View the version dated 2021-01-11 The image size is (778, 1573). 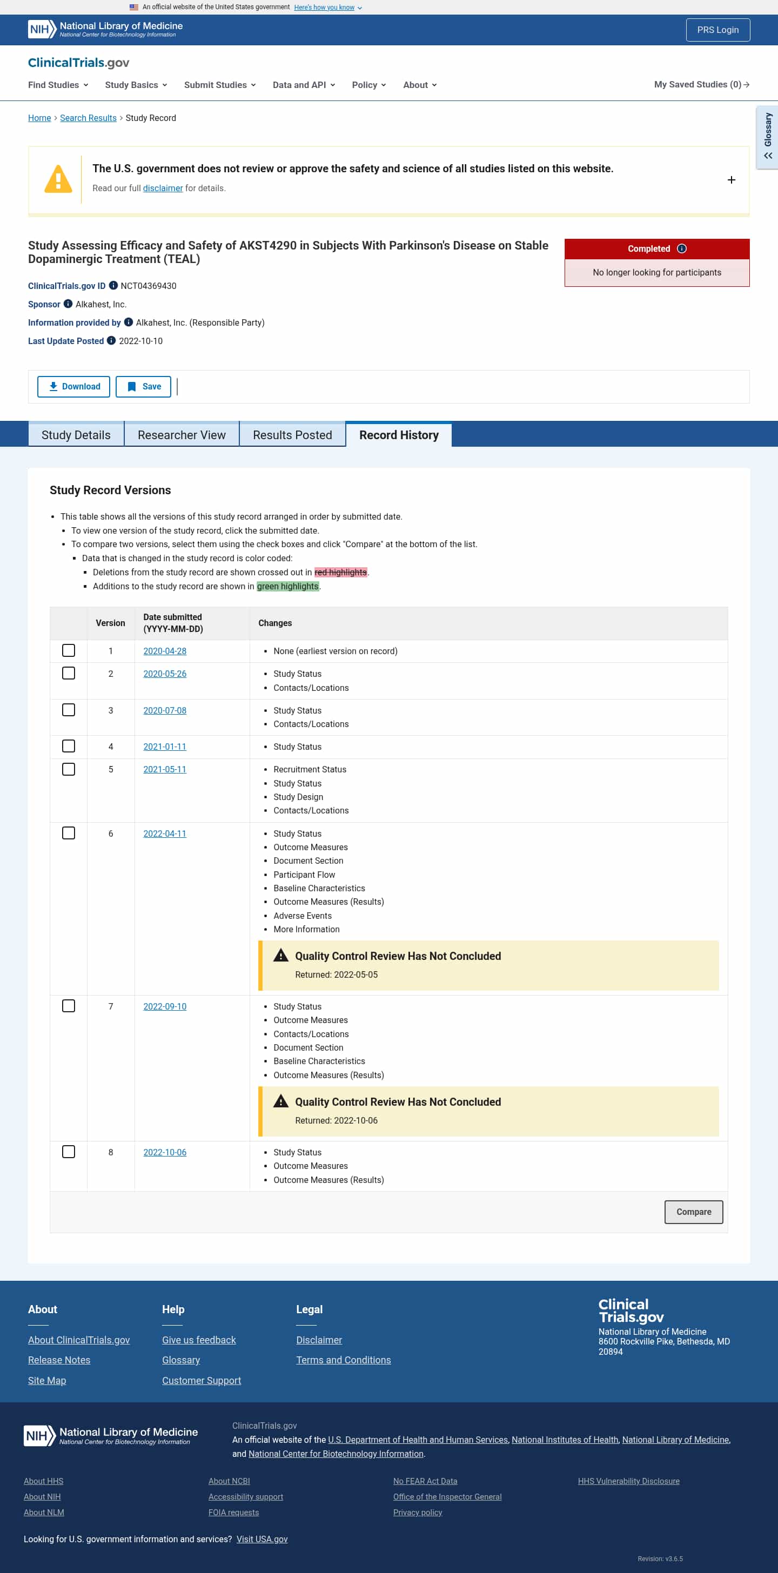pos(165,746)
